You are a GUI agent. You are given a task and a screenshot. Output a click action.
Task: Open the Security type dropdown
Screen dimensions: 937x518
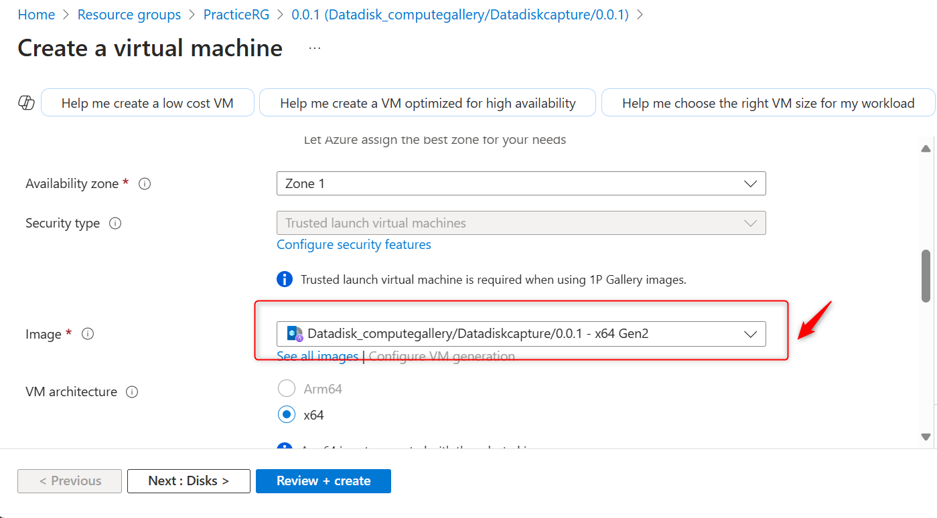[x=521, y=223]
